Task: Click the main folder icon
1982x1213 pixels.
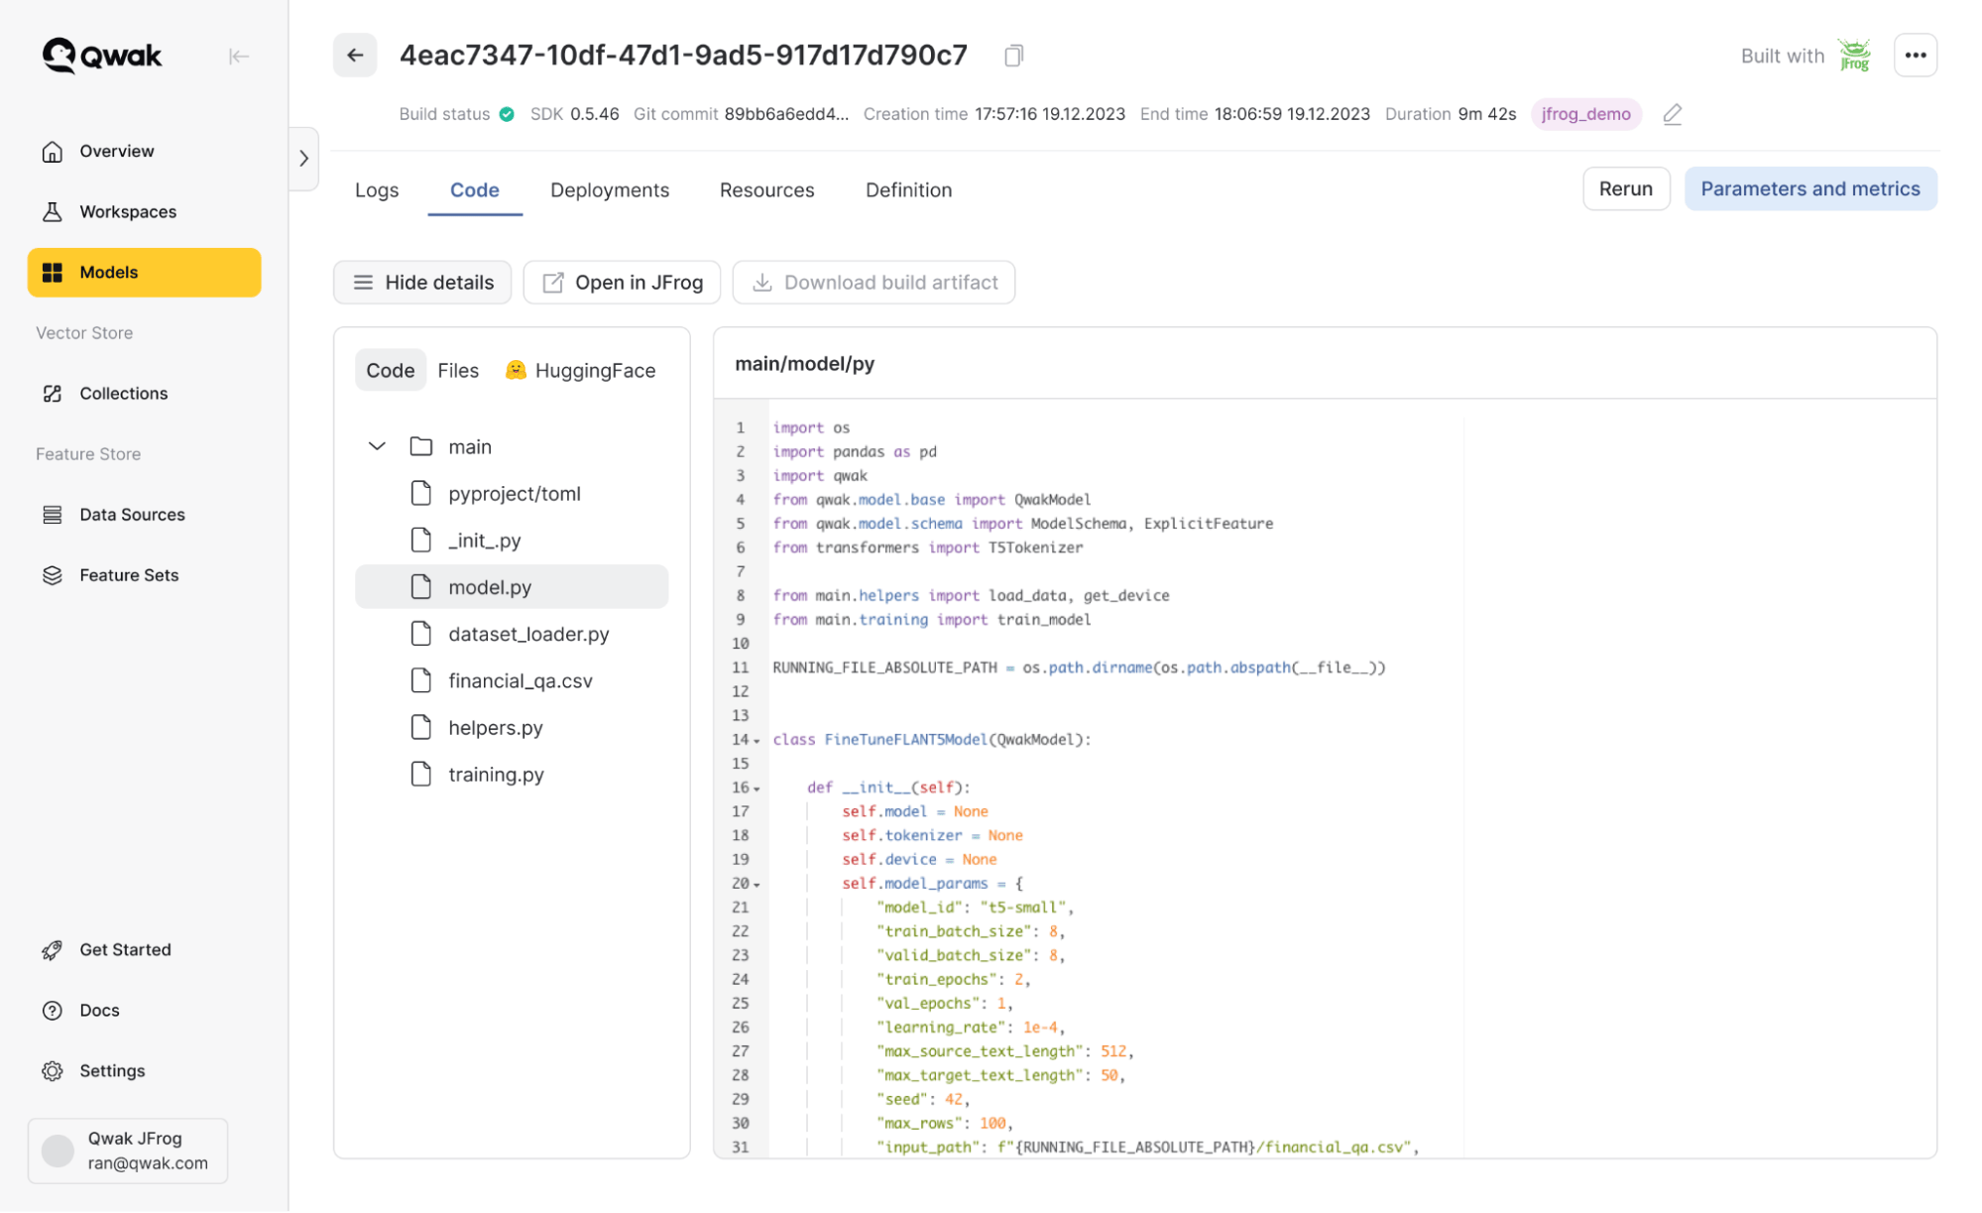Action: point(421,446)
